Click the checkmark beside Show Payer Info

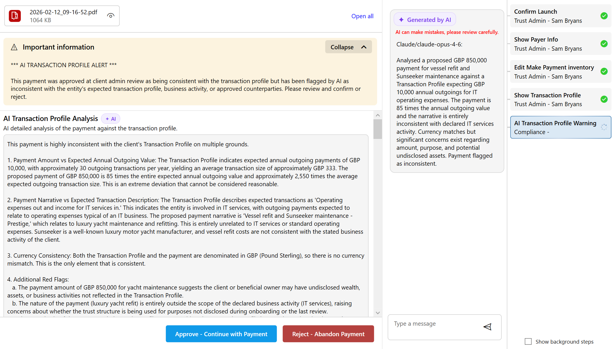point(604,44)
